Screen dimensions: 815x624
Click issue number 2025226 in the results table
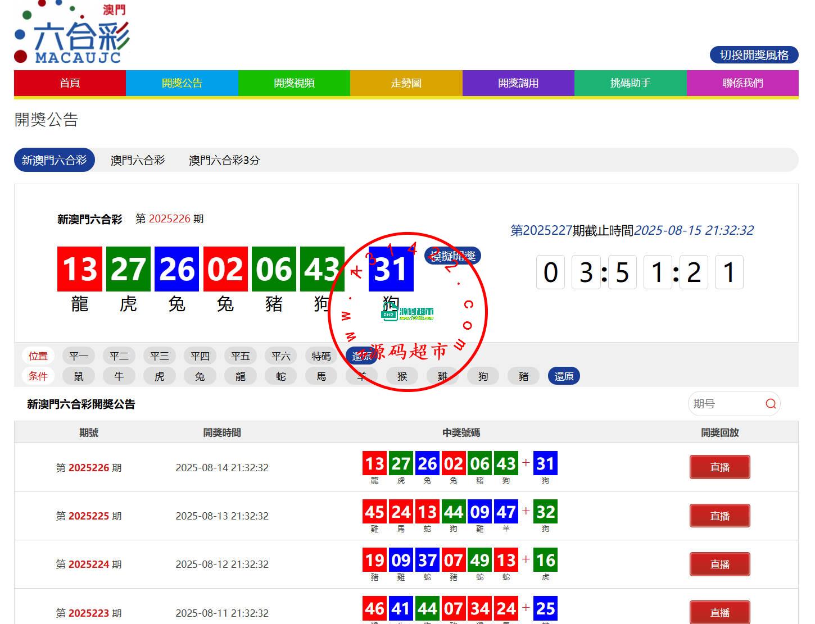point(89,468)
